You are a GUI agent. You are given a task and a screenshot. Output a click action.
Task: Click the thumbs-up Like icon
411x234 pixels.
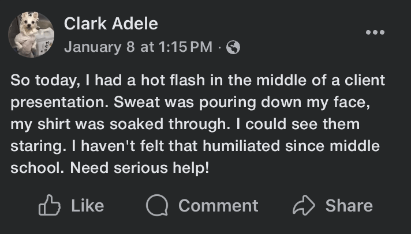(x=49, y=206)
